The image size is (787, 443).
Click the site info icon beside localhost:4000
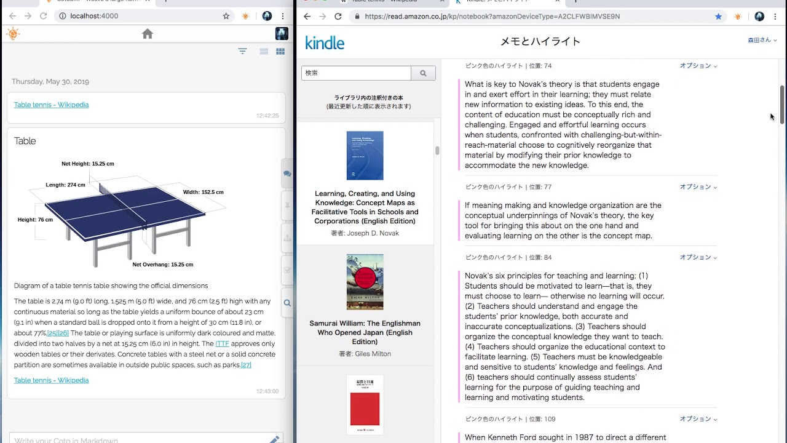click(63, 16)
